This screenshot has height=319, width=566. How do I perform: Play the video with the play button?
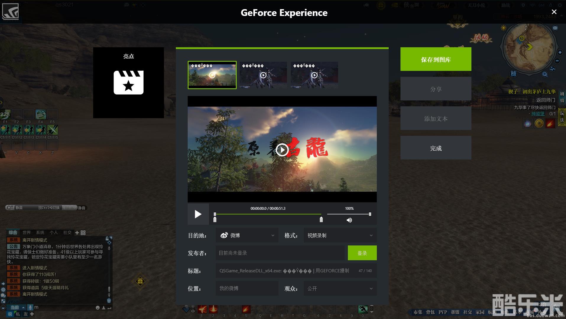(198, 214)
